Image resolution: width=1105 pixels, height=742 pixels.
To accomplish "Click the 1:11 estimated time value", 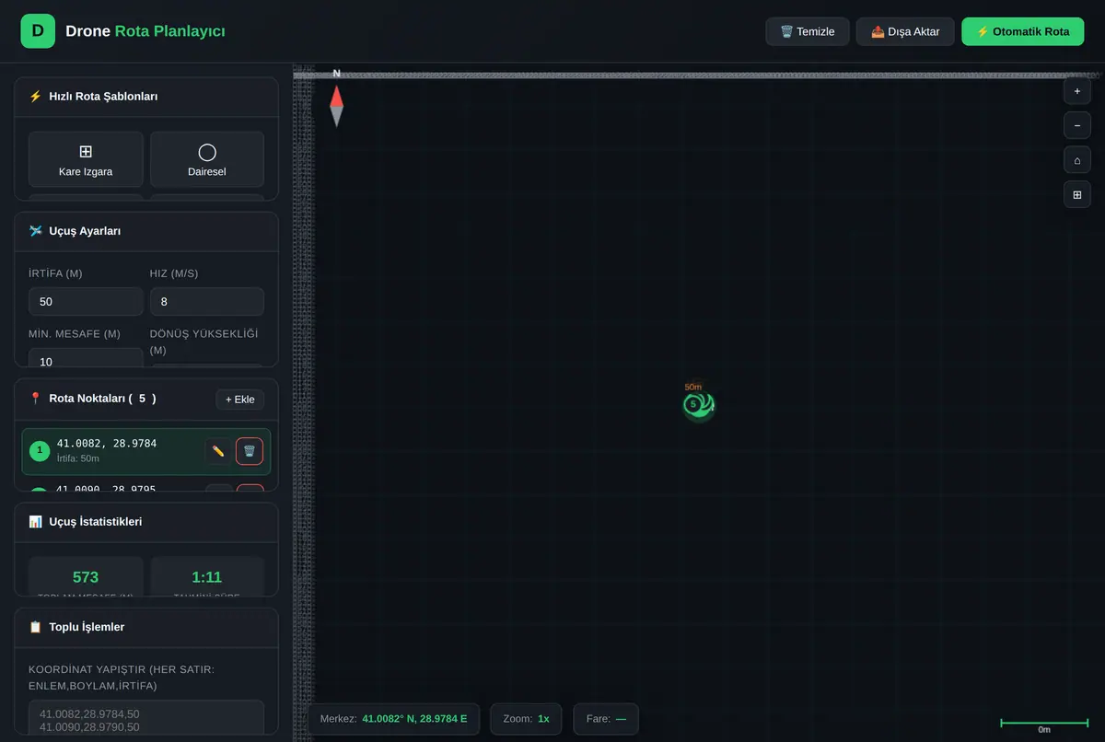I will pyautogui.click(x=207, y=577).
